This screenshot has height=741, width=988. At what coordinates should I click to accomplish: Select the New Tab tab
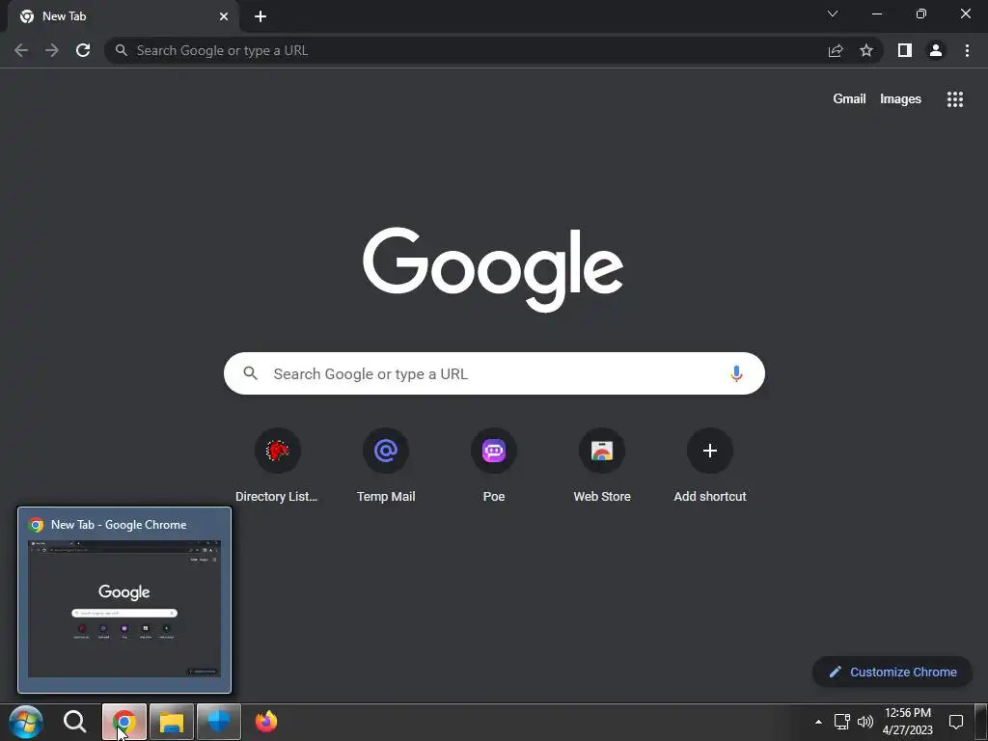[123, 16]
